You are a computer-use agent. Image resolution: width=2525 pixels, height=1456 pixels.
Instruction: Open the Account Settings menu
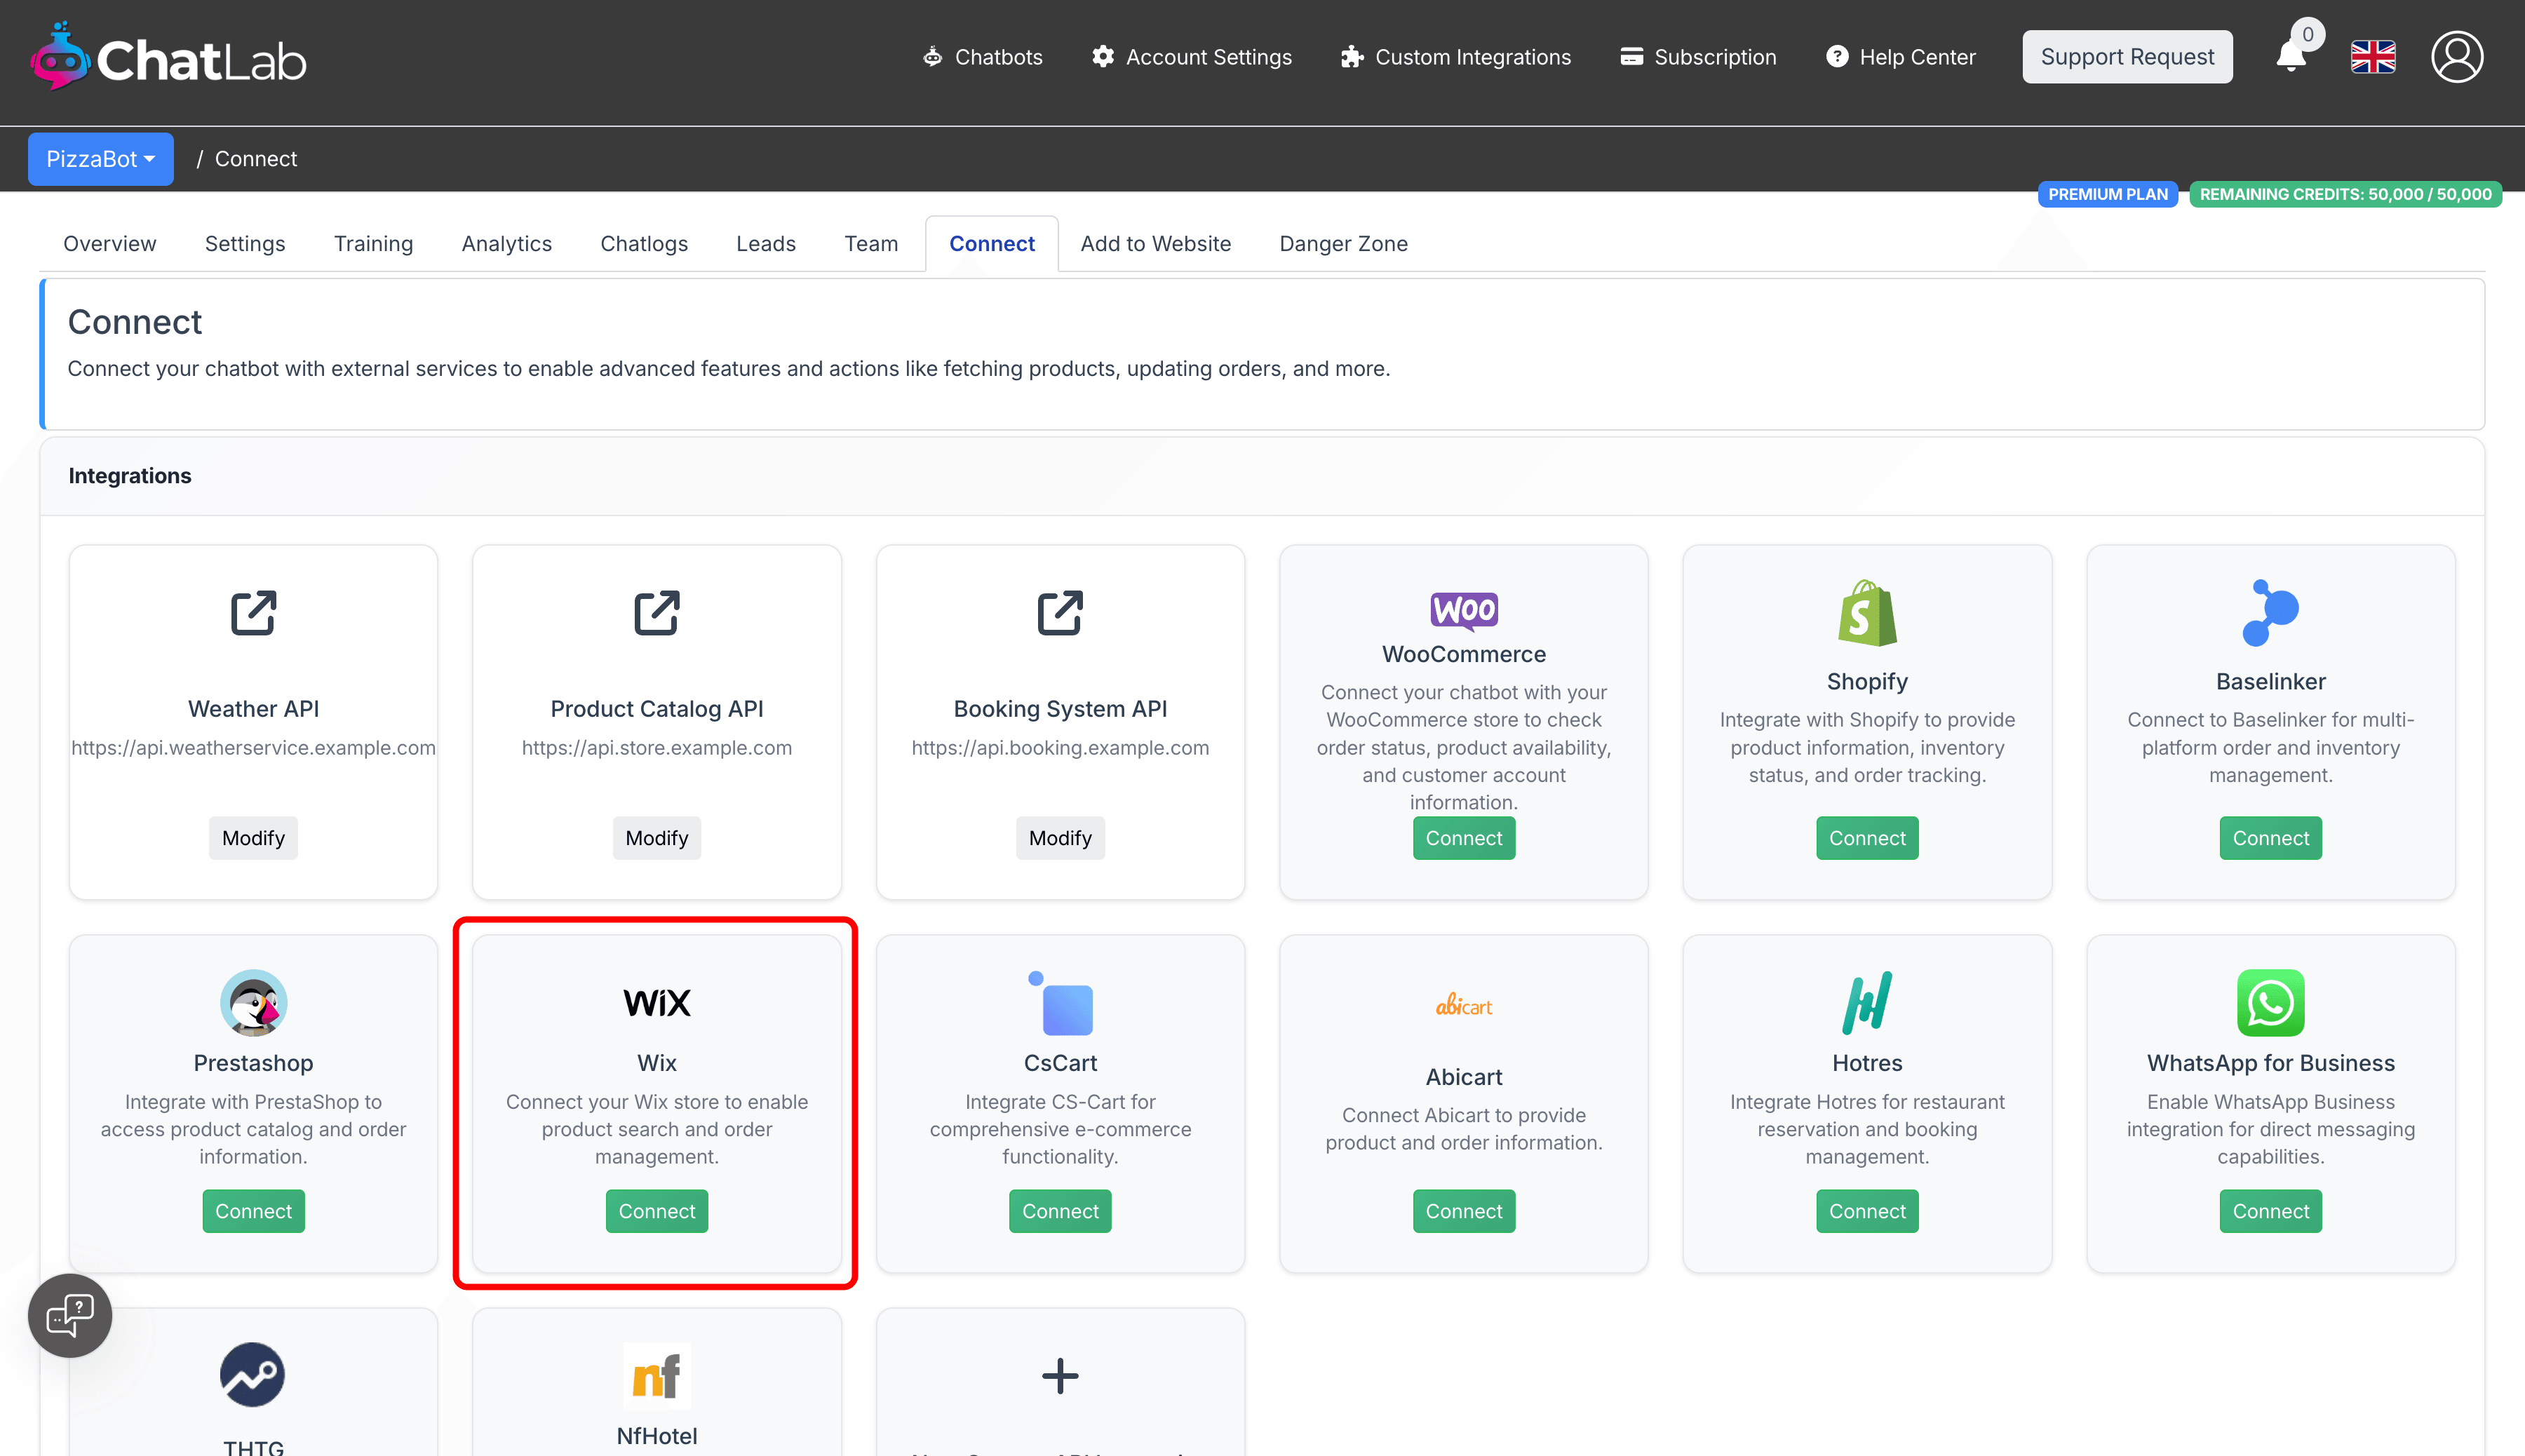click(1192, 57)
